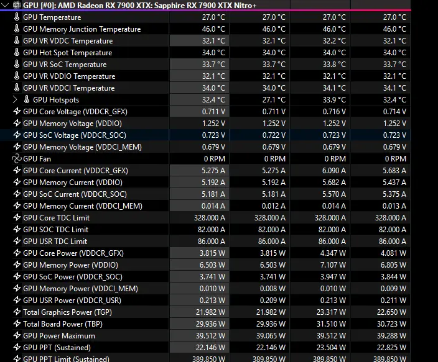Select GPU Core Power (VDDCR_GFX) label
The image size is (438, 362).
(x=73, y=253)
